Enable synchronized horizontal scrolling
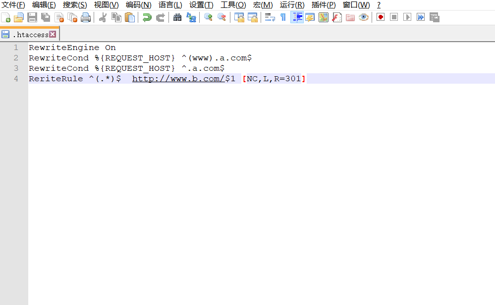The height and width of the screenshot is (305, 495). (x=252, y=17)
